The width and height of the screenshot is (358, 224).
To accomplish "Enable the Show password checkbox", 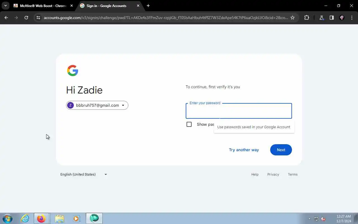I will 189,124.
